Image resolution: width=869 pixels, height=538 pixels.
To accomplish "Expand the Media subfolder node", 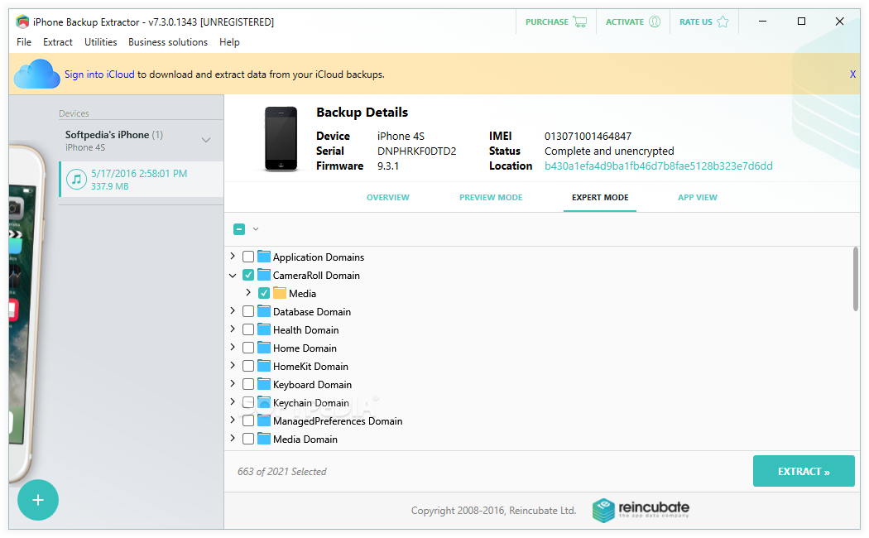I will (249, 292).
